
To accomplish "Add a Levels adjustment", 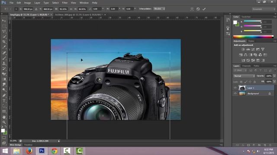I will click(x=248, y=50).
